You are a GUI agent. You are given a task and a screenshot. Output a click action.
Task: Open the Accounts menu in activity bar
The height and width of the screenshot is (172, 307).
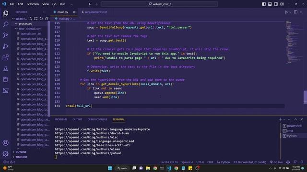click(5, 143)
